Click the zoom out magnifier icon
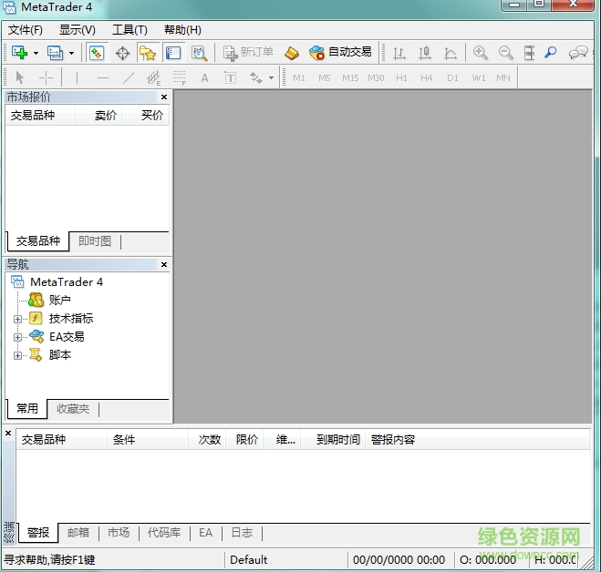601x572 pixels. tap(505, 53)
